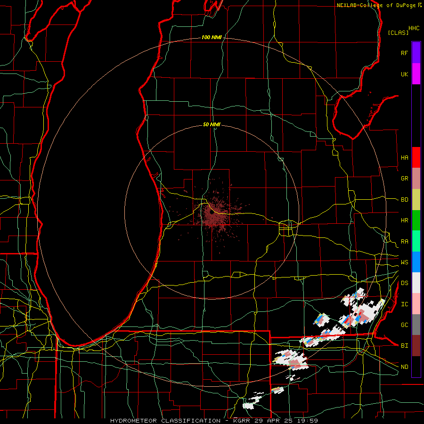This screenshot has width=424, height=424.
Task: Click the red HA legend swatch
Action: coord(416,157)
